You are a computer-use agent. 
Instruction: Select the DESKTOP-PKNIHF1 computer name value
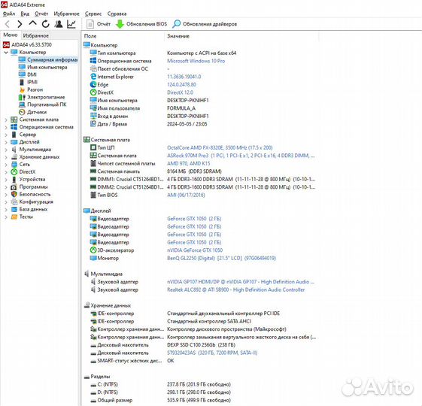[187, 101]
